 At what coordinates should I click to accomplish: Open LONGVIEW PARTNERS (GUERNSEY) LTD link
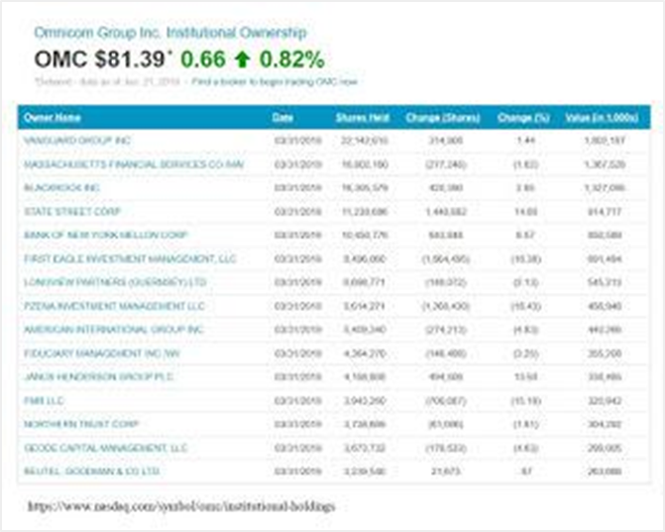[115, 282]
